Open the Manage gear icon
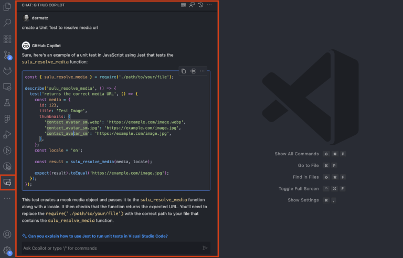 tap(7, 250)
